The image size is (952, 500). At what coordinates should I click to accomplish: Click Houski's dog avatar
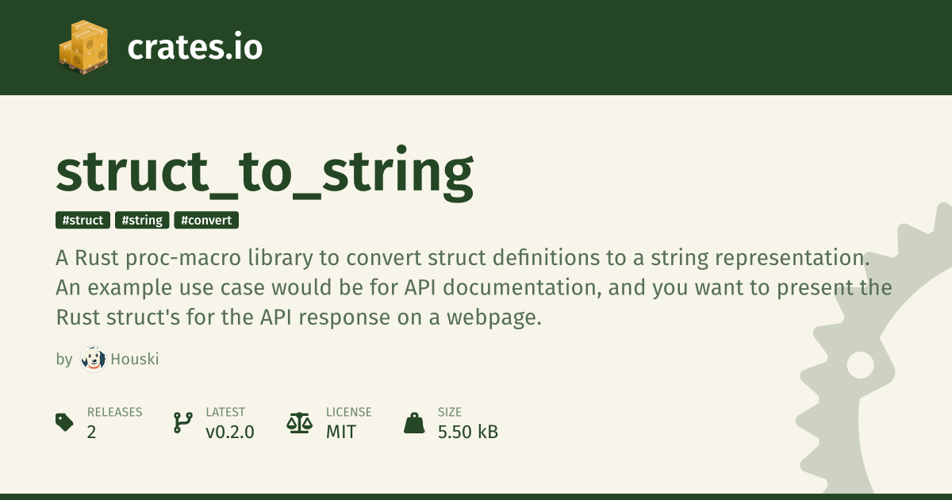(x=93, y=360)
